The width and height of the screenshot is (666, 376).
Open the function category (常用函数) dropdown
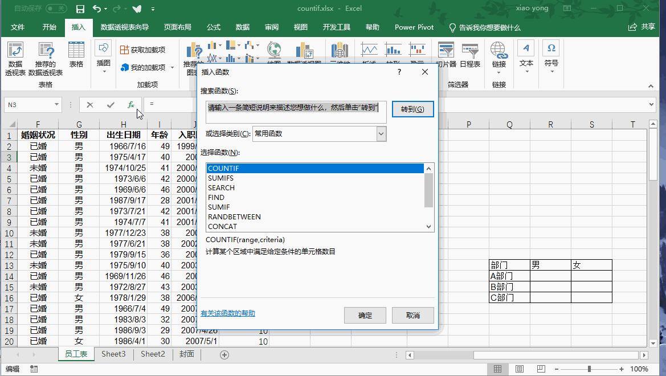(x=381, y=134)
